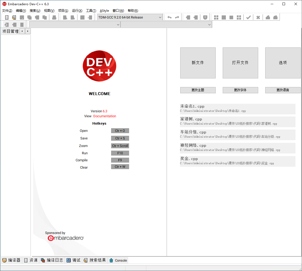
Task: Select the 项目管理 tab
Action: point(10,31)
